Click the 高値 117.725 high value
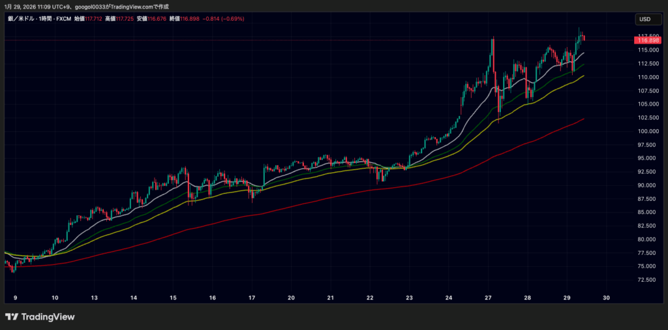Image resolution: width=668 pixels, height=330 pixels. [120, 19]
